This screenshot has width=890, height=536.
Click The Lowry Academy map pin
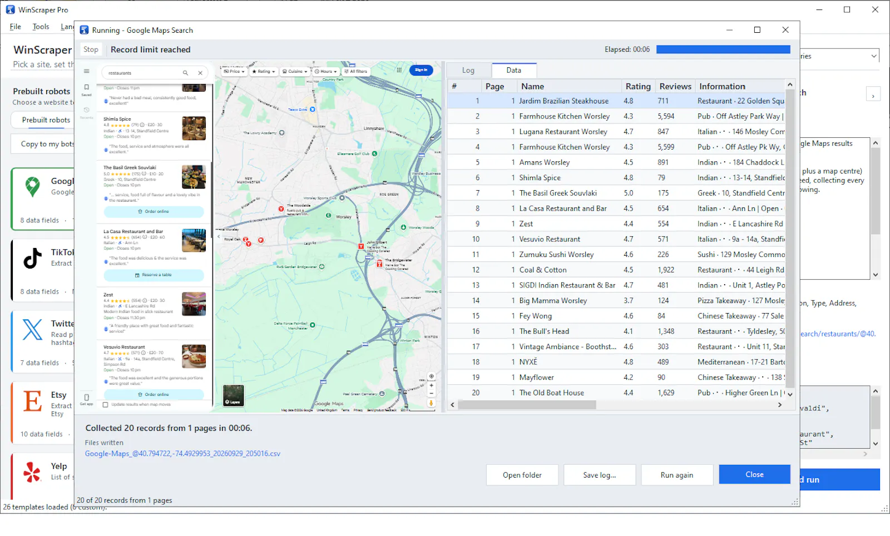click(282, 133)
